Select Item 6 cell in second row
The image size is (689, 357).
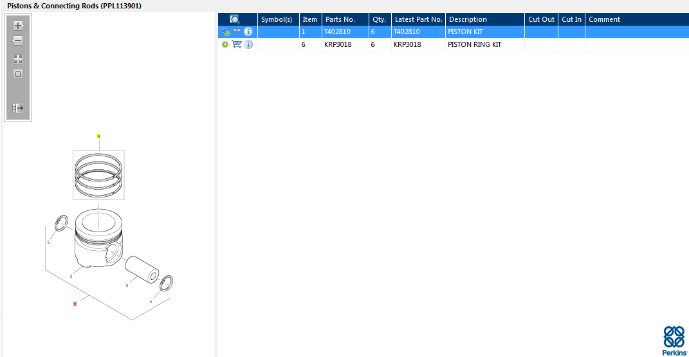tap(310, 44)
